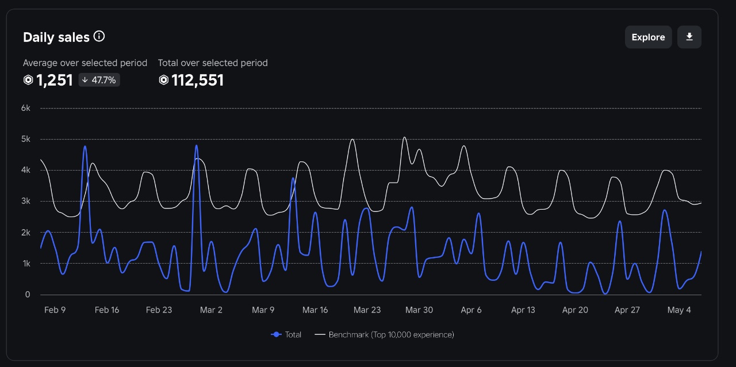Click the 2k y-axis label
The image size is (736, 367).
coord(26,233)
